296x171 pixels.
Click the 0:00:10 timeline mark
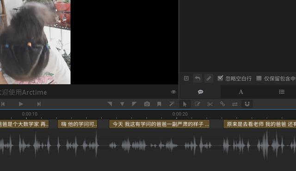click(x=30, y=114)
